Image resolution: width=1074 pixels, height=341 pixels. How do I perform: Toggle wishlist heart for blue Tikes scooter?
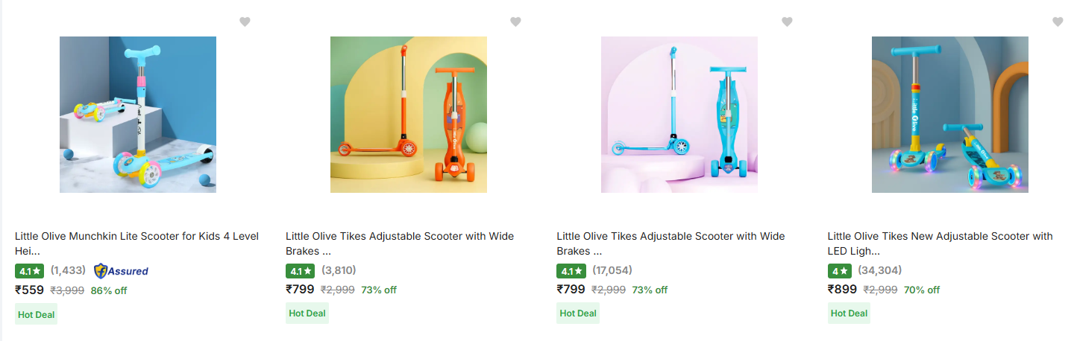(786, 22)
